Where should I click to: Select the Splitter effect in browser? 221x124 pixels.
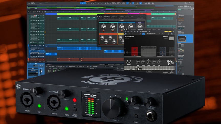tap(181, 50)
